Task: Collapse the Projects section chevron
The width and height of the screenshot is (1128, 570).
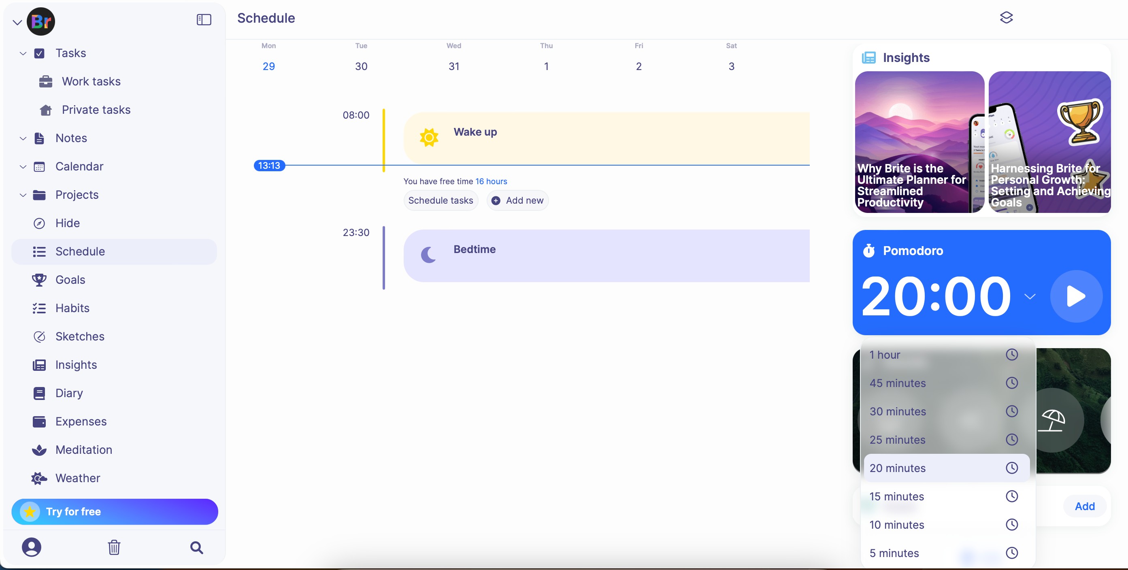Action: 23,195
